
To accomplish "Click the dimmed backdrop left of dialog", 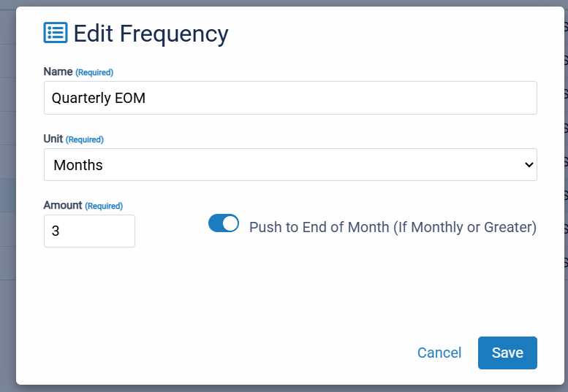I will pos(7,196).
